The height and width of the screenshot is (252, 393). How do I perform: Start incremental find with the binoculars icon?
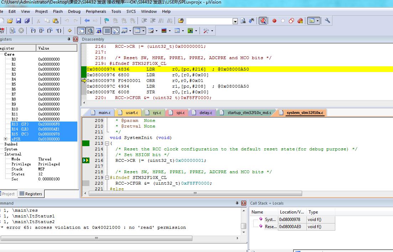click(x=252, y=21)
